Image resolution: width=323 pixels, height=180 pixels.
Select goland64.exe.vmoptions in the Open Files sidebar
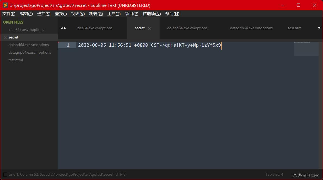point(29,45)
